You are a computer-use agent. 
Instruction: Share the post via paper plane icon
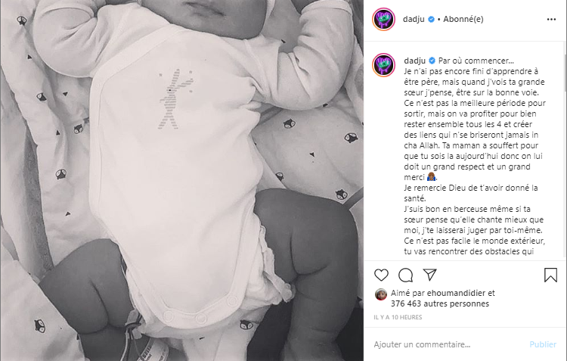tap(429, 275)
